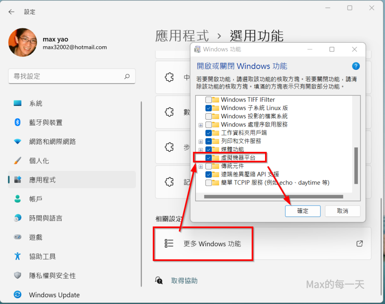Viewport: 385px width, 304px height.
Task: Click the 系統 monitor icon in sidebar
Action: [17, 103]
